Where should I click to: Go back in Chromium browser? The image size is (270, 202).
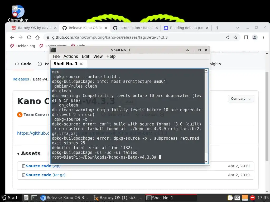coord(12,37)
